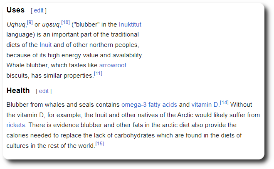Image resolution: width=274 pixels, height=169 pixels.
Task: Open citation reference 9
Action: tap(30, 22)
